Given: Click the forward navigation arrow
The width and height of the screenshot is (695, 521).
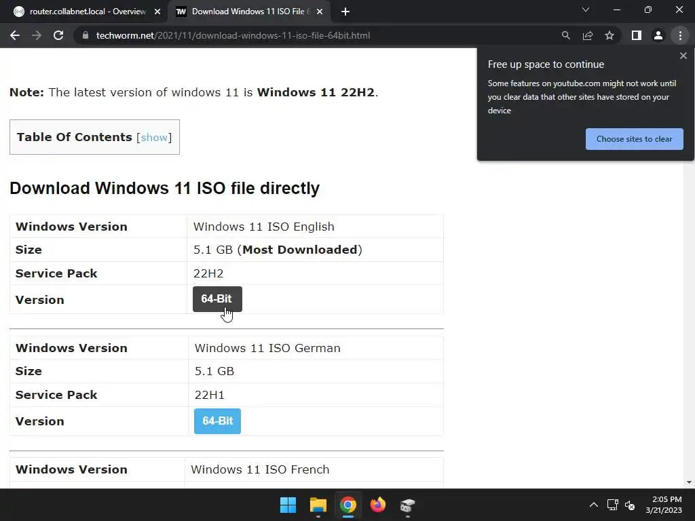Looking at the screenshot, I should point(37,35).
